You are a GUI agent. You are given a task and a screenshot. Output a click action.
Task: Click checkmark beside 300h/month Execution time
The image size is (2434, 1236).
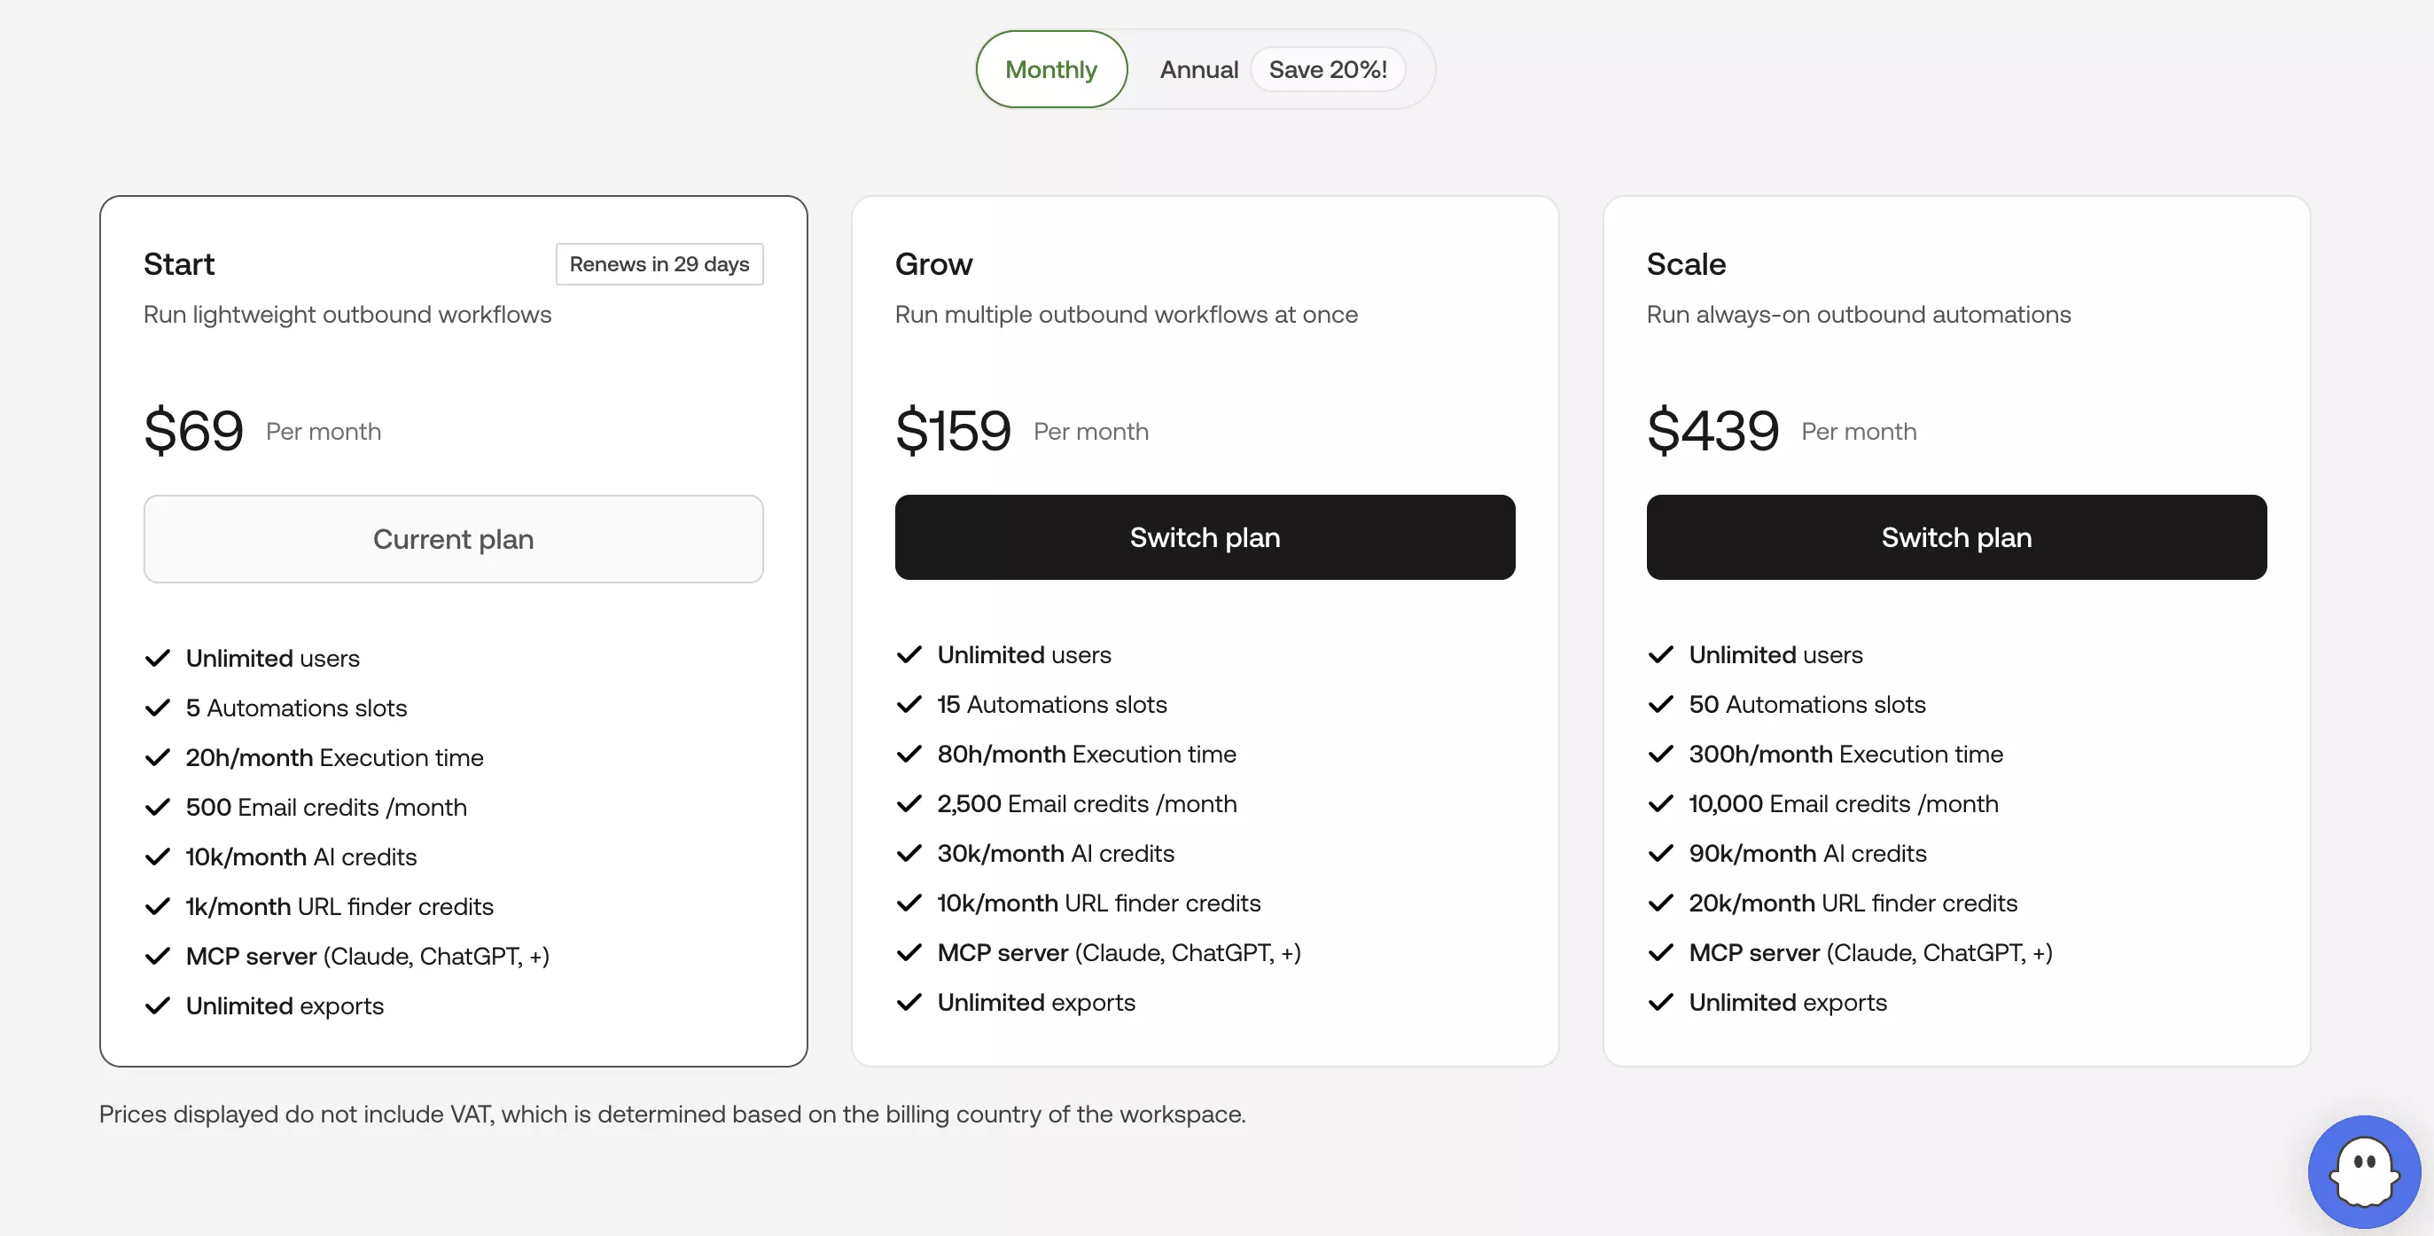[1660, 753]
